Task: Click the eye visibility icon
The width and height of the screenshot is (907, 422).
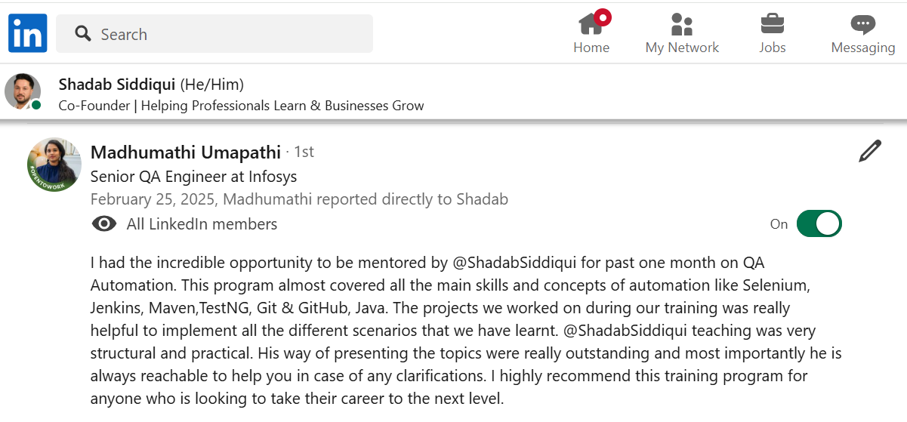Action: (104, 224)
